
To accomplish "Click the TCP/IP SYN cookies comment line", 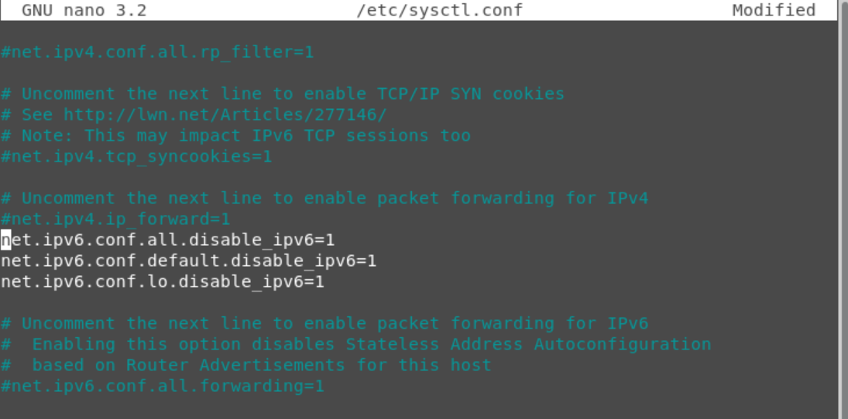I will point(283,94).
